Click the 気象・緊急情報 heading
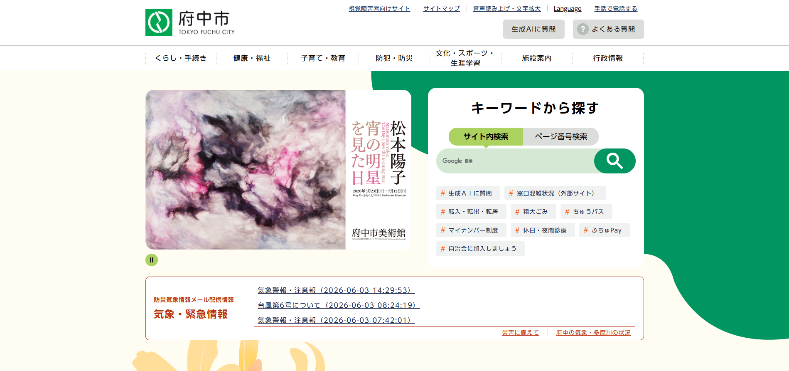The height and width of the screenshot is (371, 789). 191,314
